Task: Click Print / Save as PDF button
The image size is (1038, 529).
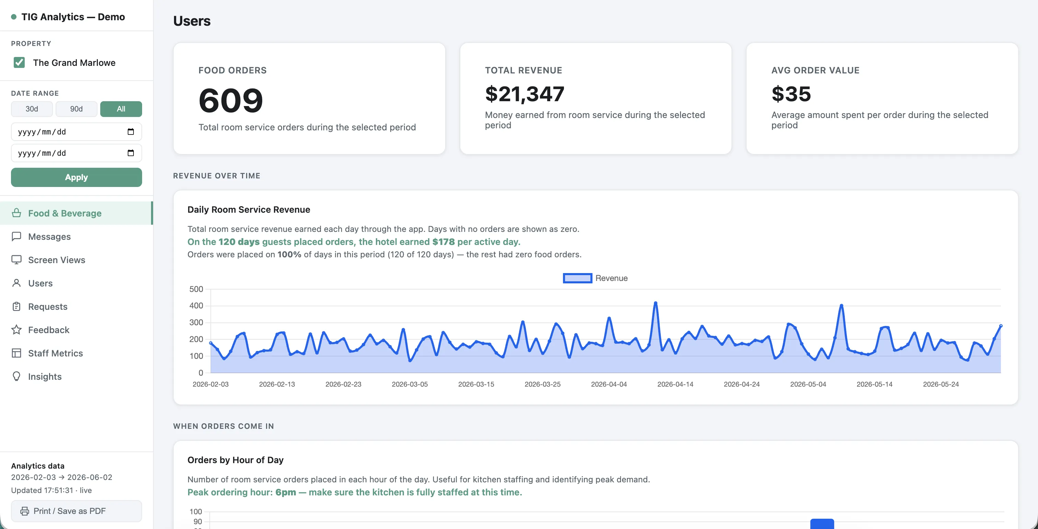Action: 77,511
